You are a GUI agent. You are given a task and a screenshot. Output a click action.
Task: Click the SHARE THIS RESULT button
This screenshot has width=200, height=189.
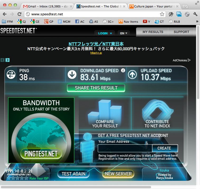point(96,88)
